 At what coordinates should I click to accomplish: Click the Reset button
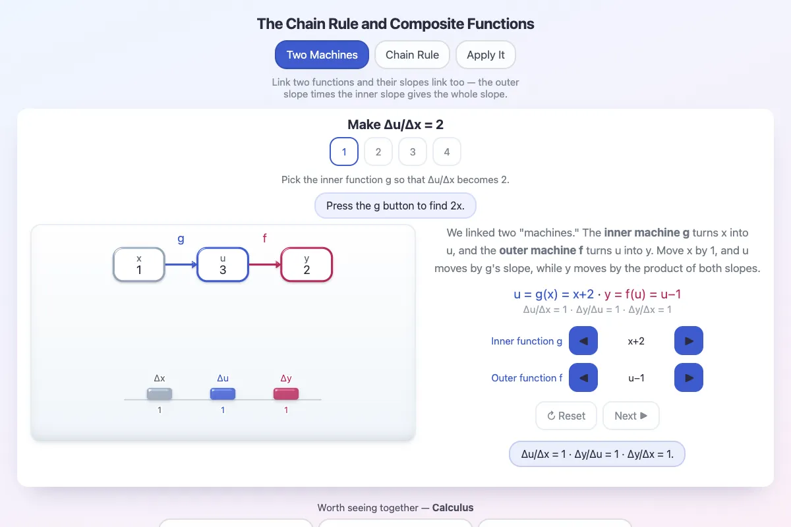(x=566, y=416)
